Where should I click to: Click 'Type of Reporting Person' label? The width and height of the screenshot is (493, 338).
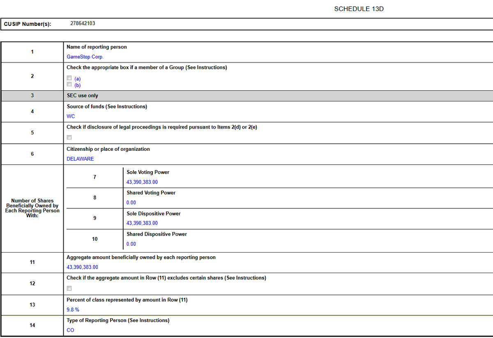click(118, 320)
